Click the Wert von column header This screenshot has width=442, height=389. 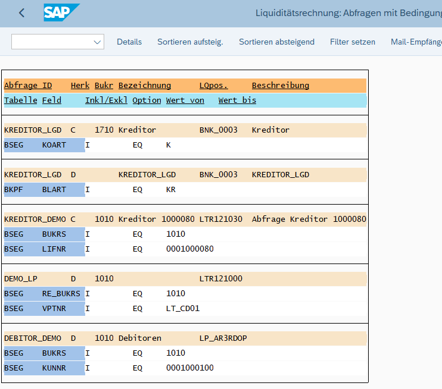click(185, 101)
